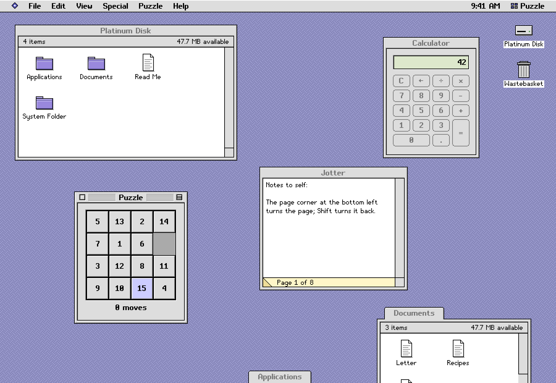Click the Documents window vertical scrollbar
Image resolution: width=556 pixels, height=383 pixels.
[x=523, y=354]
